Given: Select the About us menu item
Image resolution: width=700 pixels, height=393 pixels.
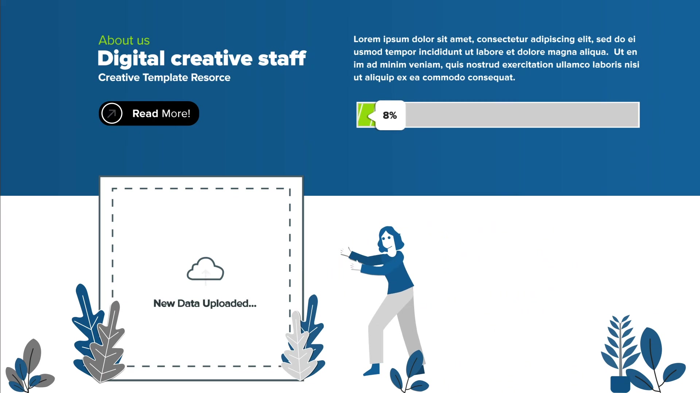Looking at the screenshot, I should 124,40.
